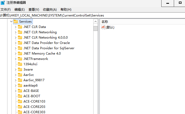Select the ACE-CORE103 key label
185x114 pixels.
pyautogui.click(x=34, y=101)
